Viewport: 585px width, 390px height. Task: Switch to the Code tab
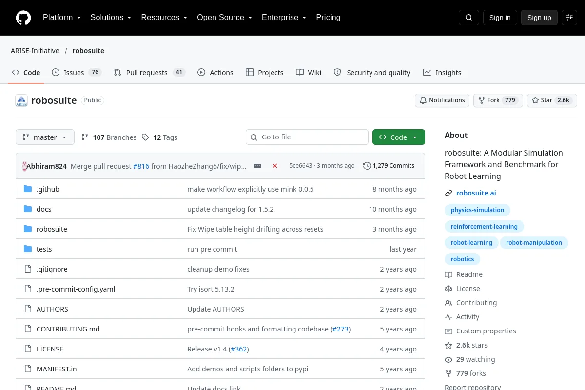pos(26,72)
